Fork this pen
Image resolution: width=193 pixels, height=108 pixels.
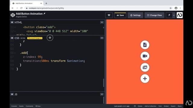[x=160, y=106]
